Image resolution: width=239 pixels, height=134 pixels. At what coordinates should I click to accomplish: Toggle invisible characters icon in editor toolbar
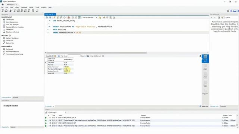(x=111, y=17)
